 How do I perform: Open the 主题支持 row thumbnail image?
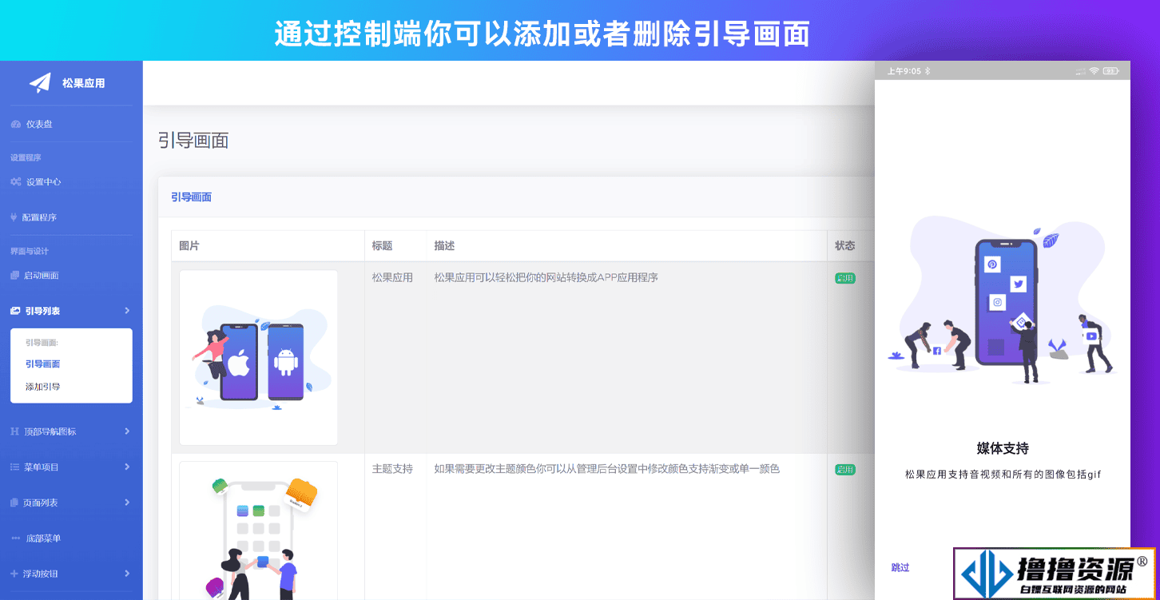pos(259,530)
